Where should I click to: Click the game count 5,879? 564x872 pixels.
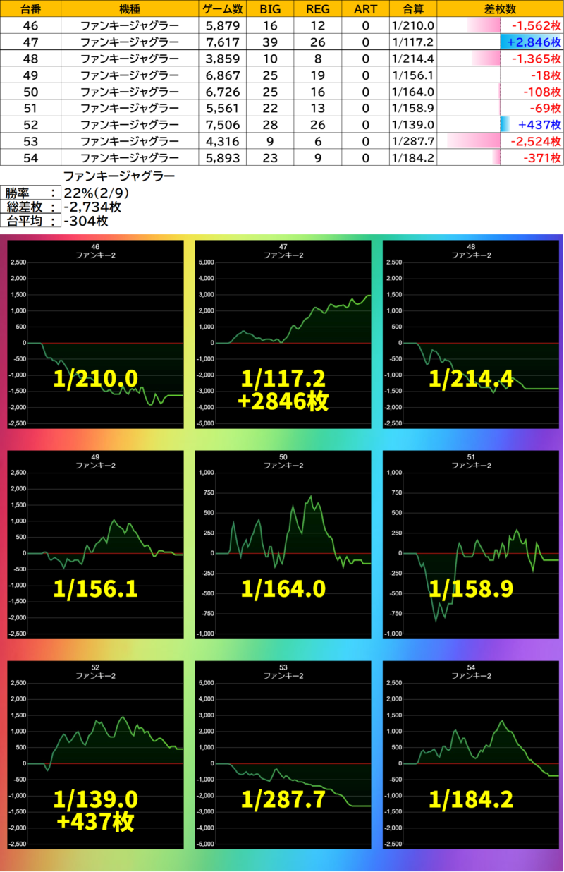pyautogui.click(x=223, y=26)
